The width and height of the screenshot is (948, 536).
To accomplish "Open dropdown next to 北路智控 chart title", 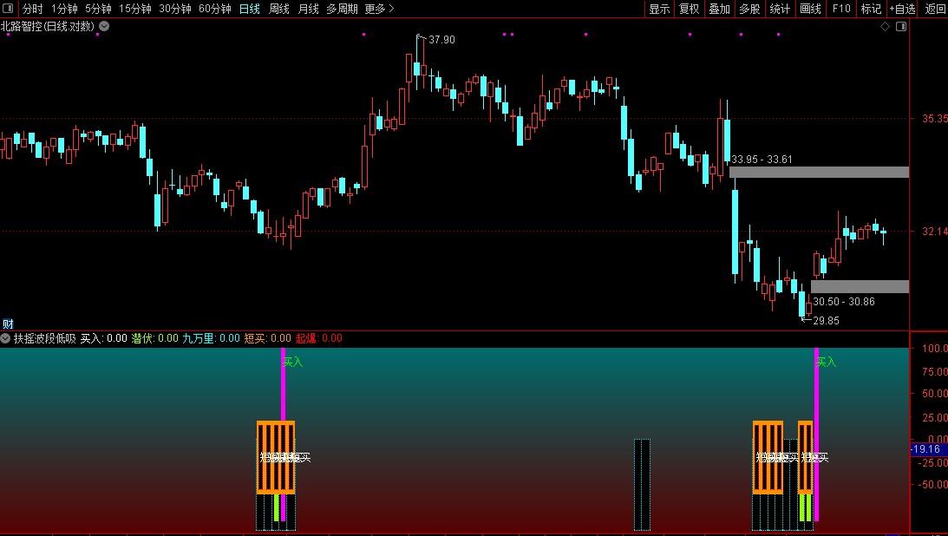I will coord(104,26).
